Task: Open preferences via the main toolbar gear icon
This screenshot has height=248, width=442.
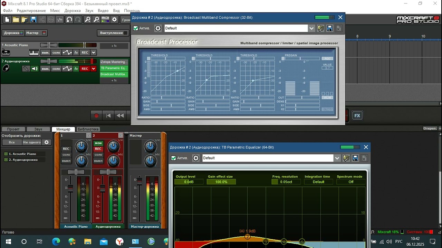Action: coord(115,20)
